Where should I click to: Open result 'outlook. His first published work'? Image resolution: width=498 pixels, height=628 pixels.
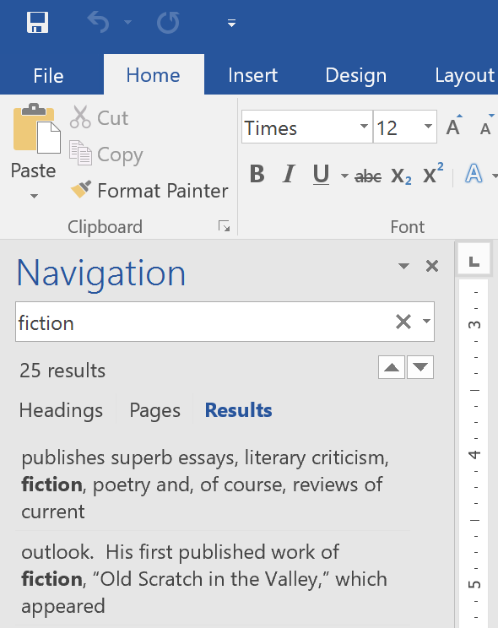(x=204, y=579)
